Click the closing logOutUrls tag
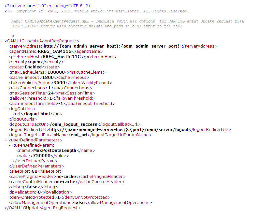 (23, 119)
